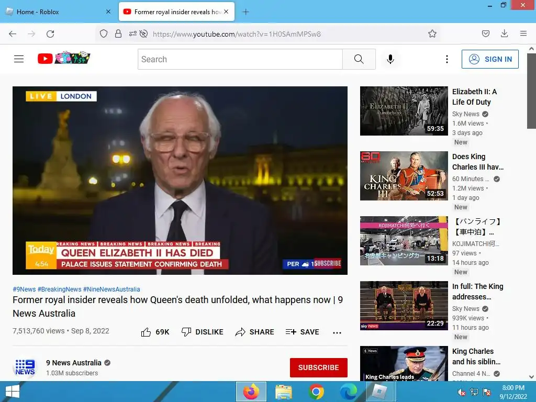Open Roblox from the taskbar
The height and width of the screenshot is (402, 536).
[x=380, y=392]
